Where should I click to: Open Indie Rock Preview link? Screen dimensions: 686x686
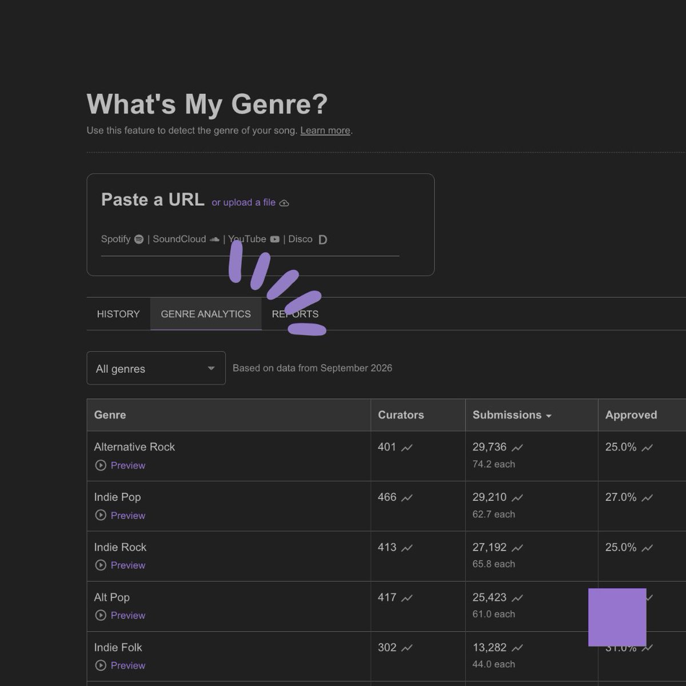tap(128, 565)
